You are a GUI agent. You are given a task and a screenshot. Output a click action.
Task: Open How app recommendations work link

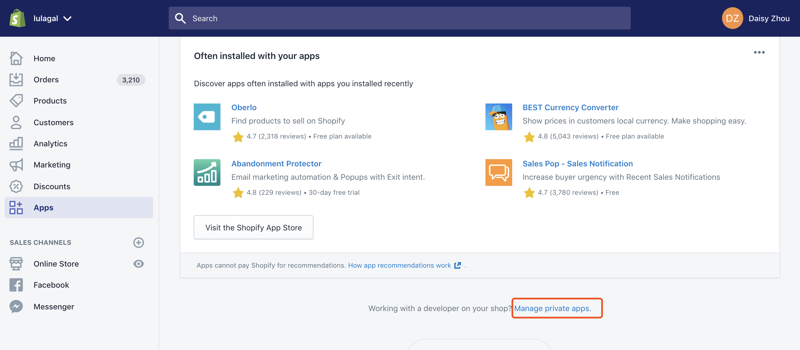[x=399, y=265]
